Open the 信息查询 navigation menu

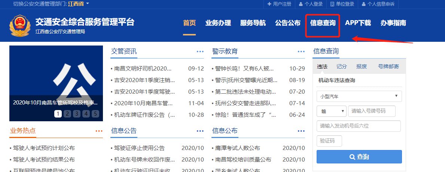323,23
